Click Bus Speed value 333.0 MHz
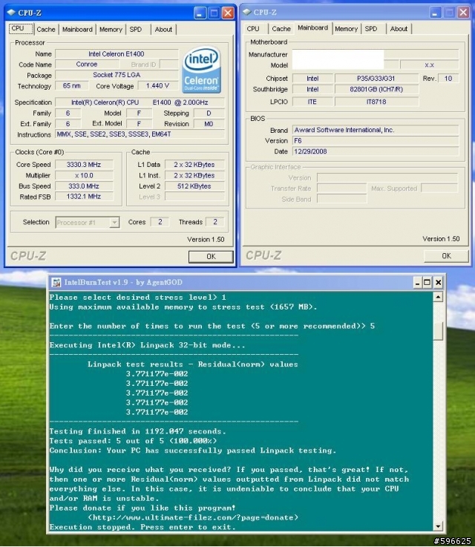 84,186
